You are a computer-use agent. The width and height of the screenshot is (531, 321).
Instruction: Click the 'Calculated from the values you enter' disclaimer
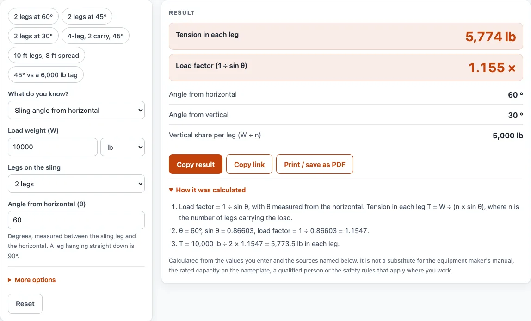[x=341, y=265]
